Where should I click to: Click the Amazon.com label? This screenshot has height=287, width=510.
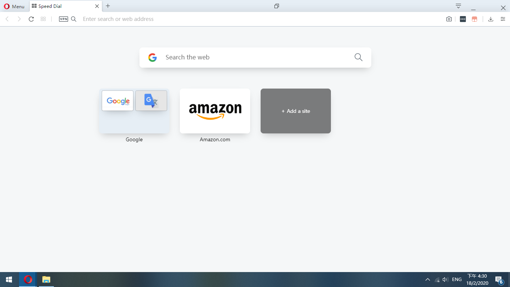[215, 139]
